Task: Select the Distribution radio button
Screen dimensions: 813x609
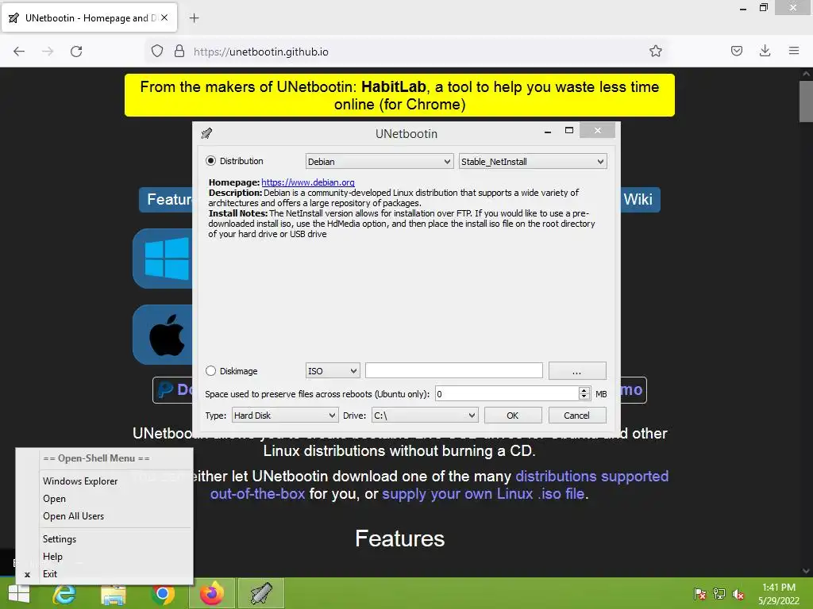Action: [x=210, y=161]
